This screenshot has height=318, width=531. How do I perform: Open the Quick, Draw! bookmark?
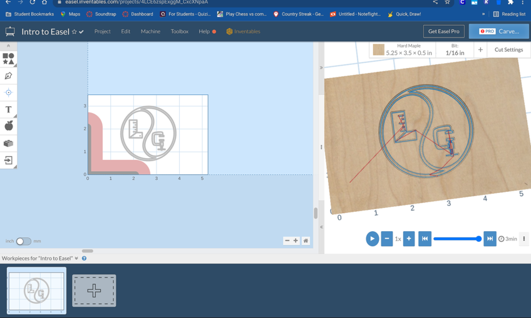405,14
